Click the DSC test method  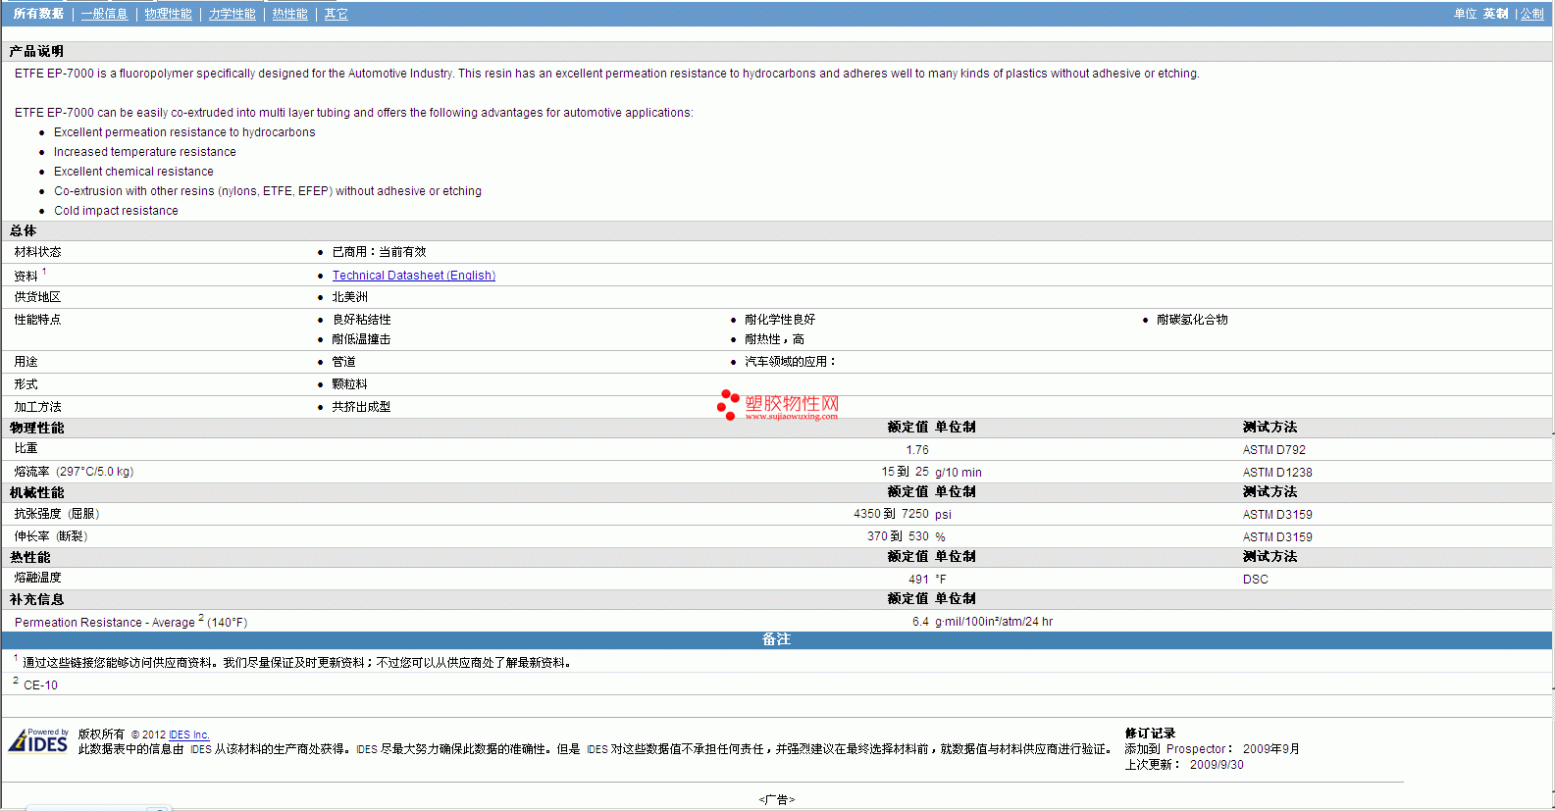(x=1255, y=580)
